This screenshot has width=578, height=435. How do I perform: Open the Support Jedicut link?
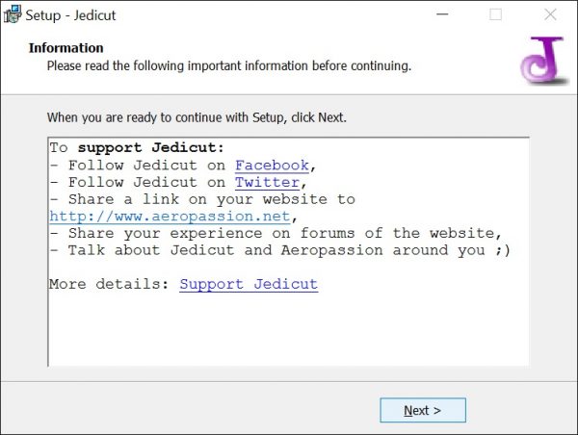(249, 284)
